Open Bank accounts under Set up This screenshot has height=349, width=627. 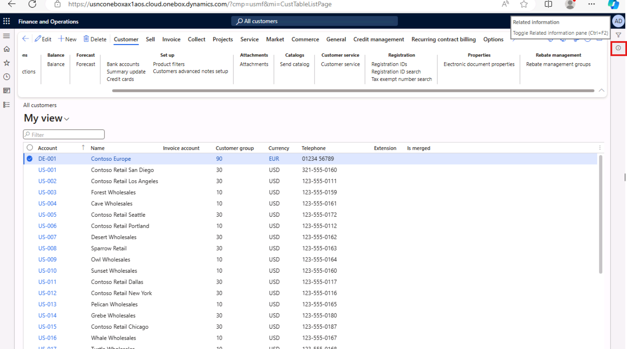click(123, 64)
